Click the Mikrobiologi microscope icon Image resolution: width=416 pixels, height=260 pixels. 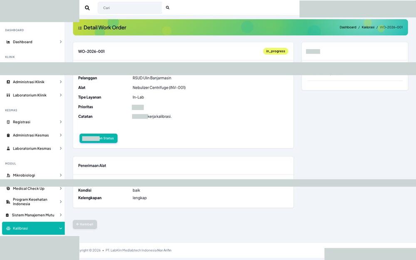[x=8, y=176]
